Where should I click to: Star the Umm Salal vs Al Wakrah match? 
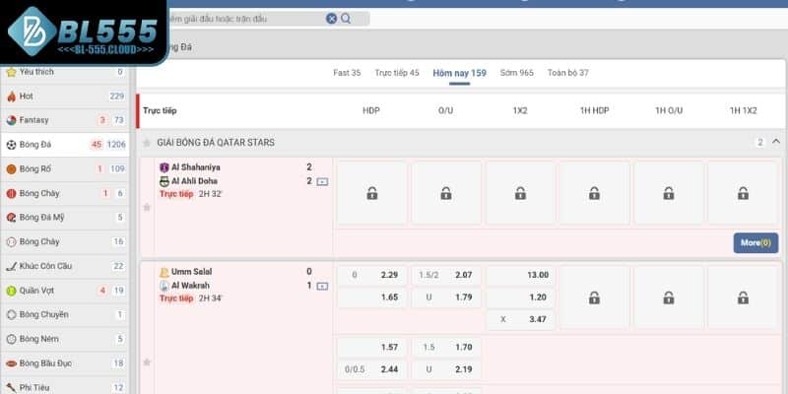click(147, 361)
